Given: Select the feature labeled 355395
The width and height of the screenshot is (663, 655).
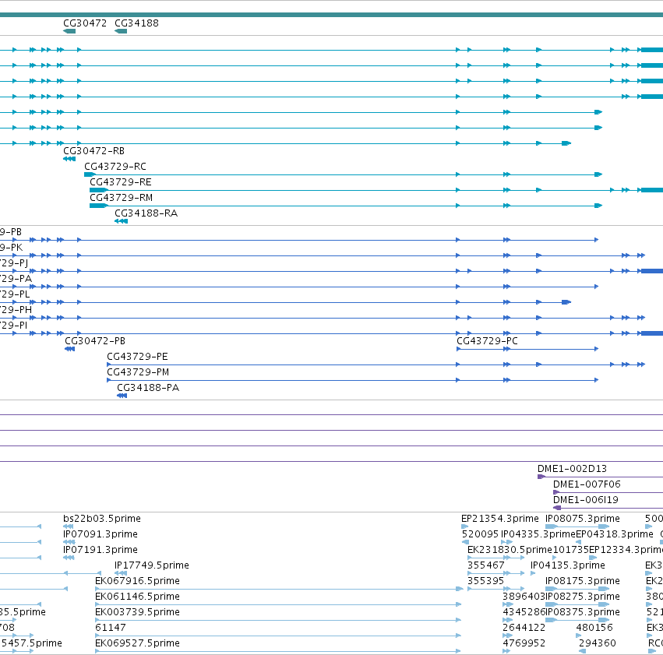Looking at the screenshot, I should [x=486, y=581].
